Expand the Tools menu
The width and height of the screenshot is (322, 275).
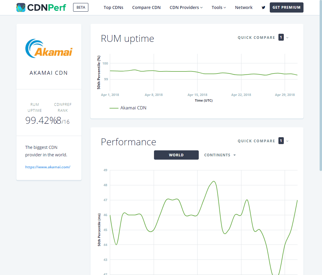219,7
